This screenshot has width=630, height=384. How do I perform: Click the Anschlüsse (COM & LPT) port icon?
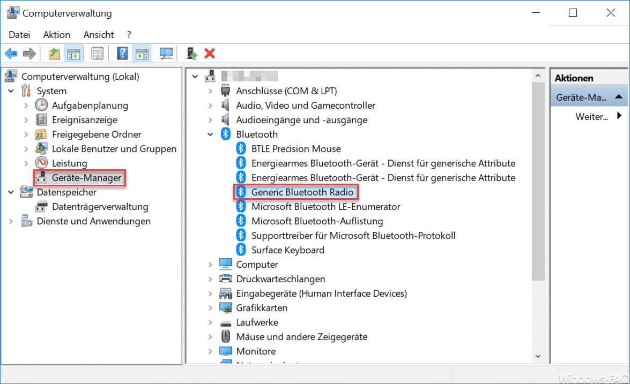pos(225,91)
